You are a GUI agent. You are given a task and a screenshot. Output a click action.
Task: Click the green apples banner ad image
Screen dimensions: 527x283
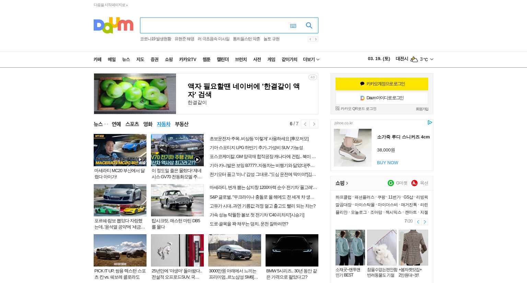[x=135, y=94]
